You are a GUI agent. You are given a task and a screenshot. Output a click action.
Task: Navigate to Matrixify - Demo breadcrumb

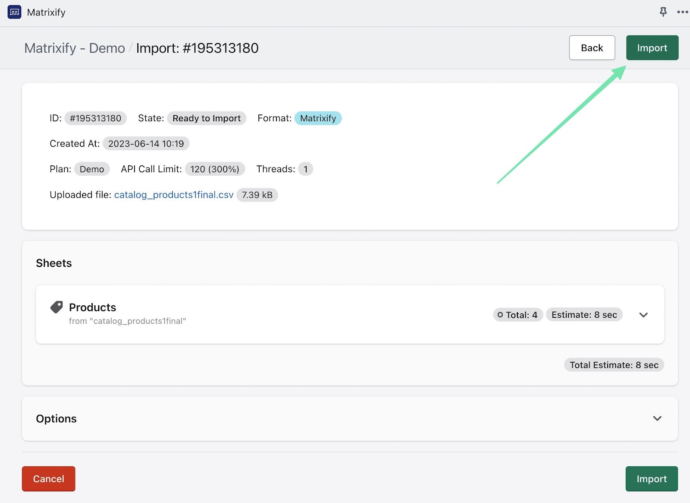74,48
